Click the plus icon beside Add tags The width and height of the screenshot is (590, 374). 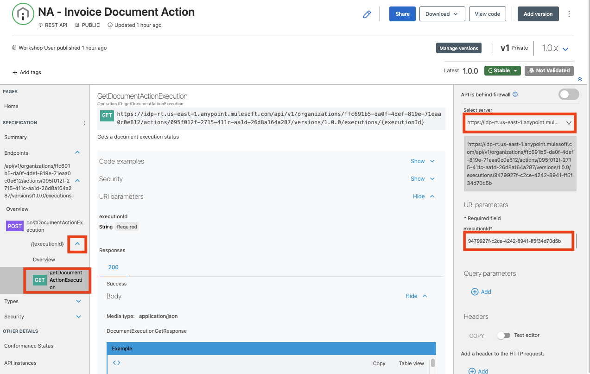click(15, 73)
